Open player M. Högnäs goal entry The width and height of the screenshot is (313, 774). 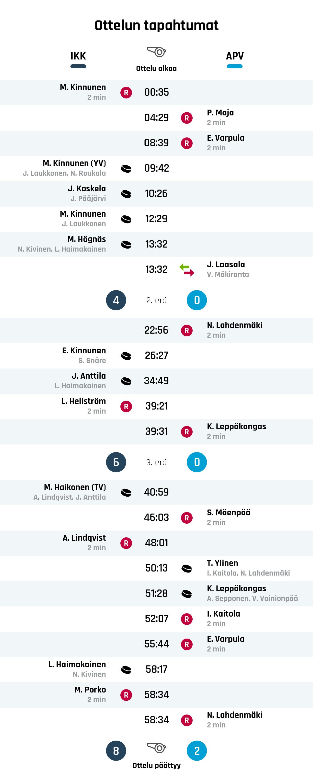87,239
